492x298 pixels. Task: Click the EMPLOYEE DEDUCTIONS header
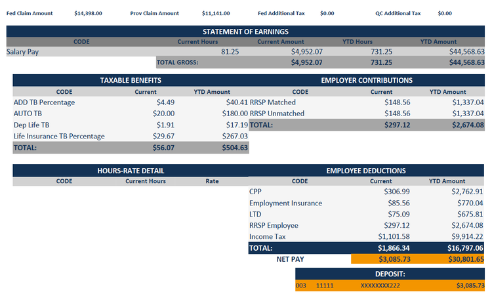pos(366,171)
